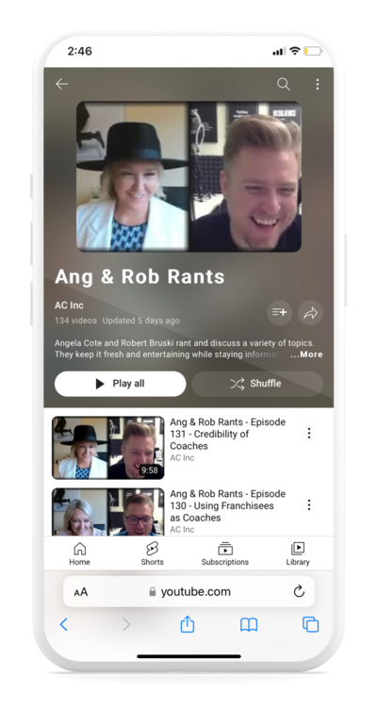Open options menu for Episode 131
The width and height of the screenshot is (377, 710).
point(309,434)
